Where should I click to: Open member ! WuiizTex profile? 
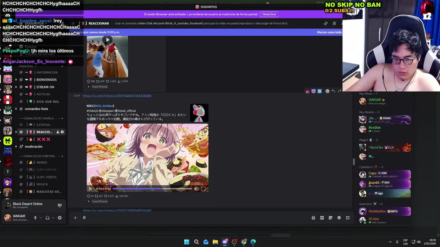[x=385, y=147]
